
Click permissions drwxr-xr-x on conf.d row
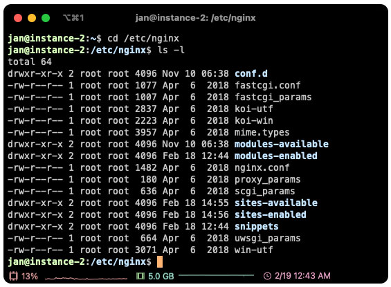(35, 73)
